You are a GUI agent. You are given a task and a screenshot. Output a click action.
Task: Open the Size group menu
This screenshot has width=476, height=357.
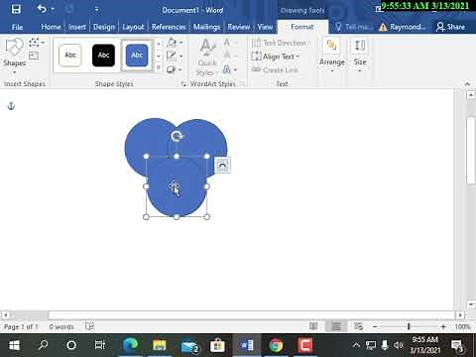pos(360,56)
